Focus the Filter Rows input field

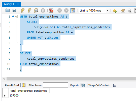[55, 85]
